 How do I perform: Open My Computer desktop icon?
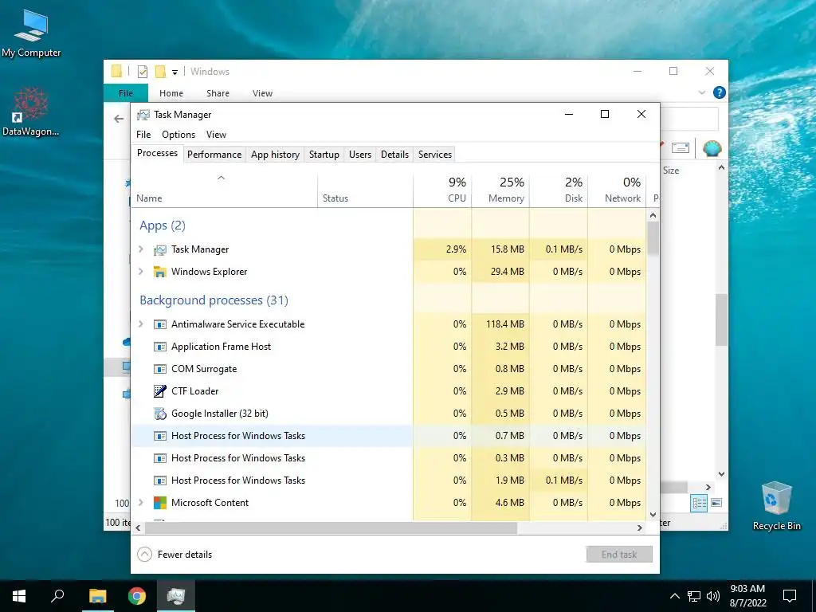click(x=31, y=33)
